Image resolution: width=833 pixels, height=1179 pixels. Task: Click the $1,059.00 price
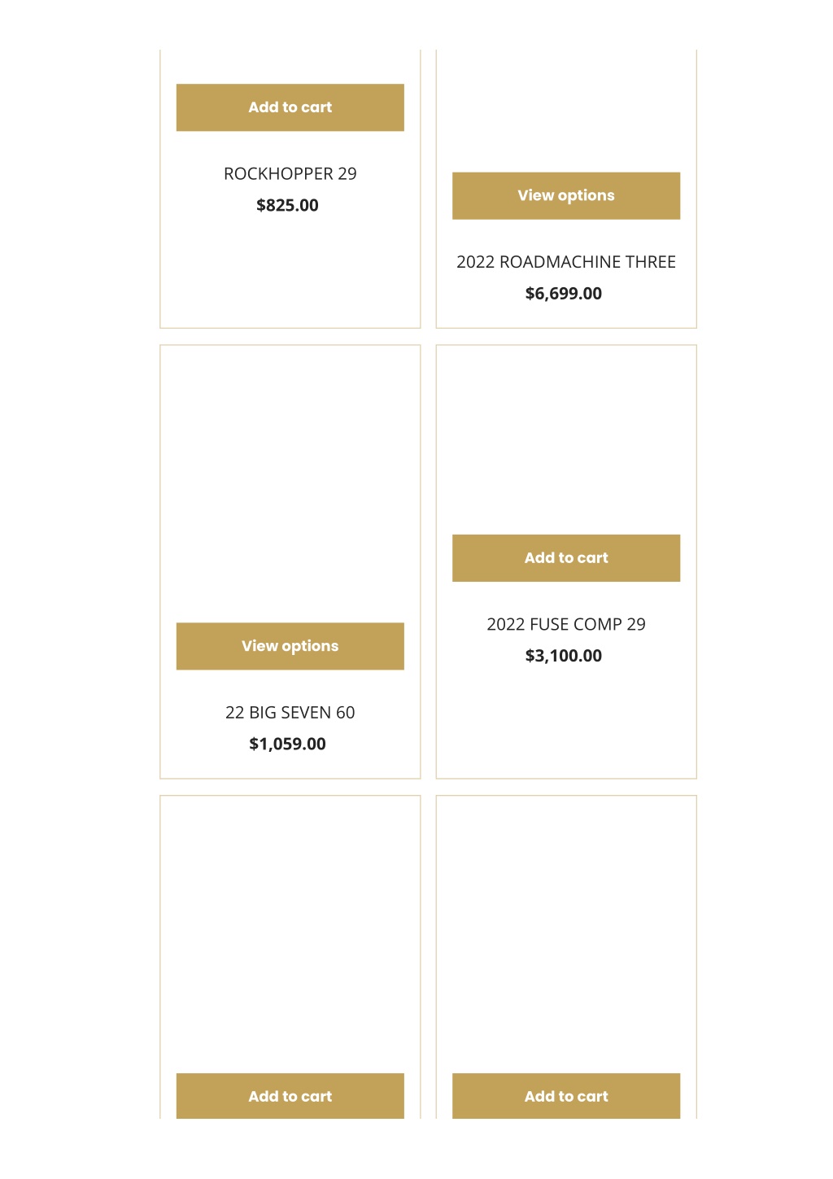pos(287,744)
